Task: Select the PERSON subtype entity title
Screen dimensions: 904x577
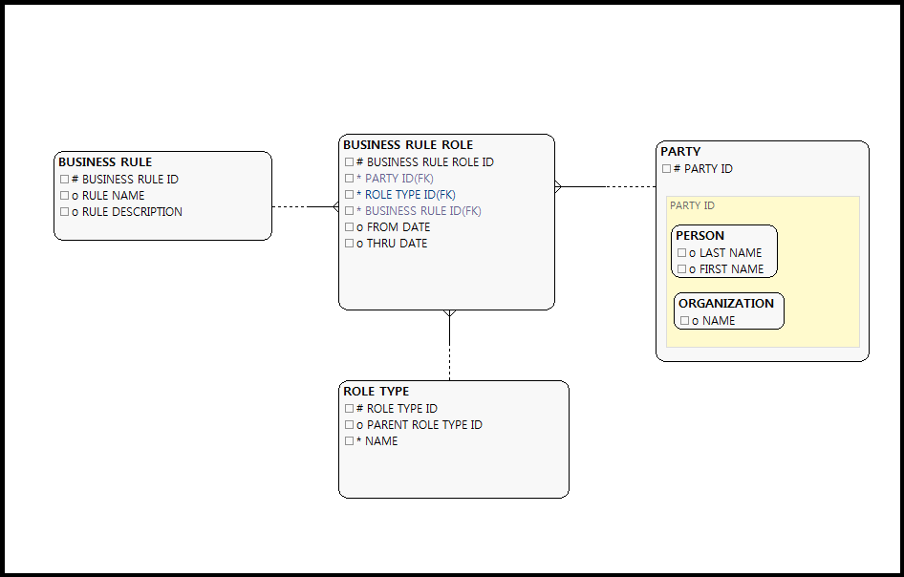Action: [700, 236]
